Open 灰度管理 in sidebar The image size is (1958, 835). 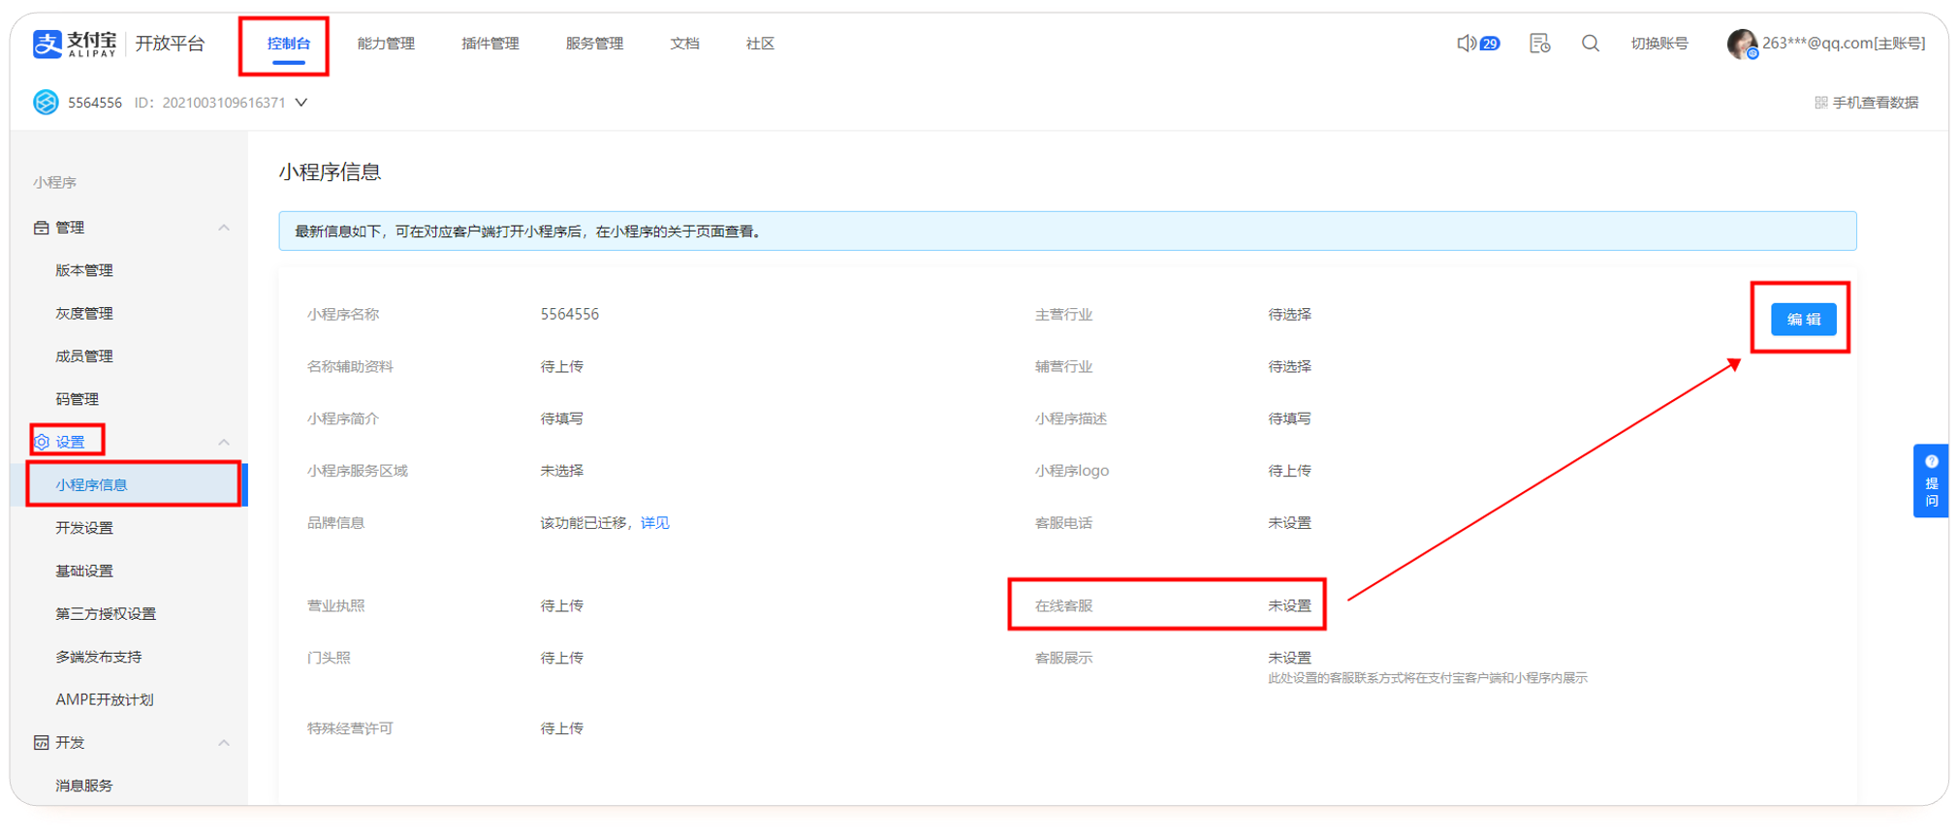84,313
